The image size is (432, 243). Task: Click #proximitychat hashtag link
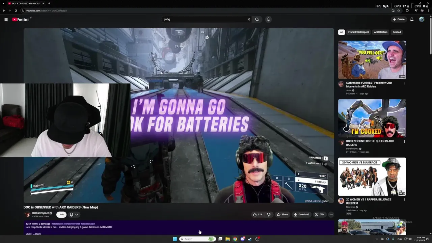(72, 224)
